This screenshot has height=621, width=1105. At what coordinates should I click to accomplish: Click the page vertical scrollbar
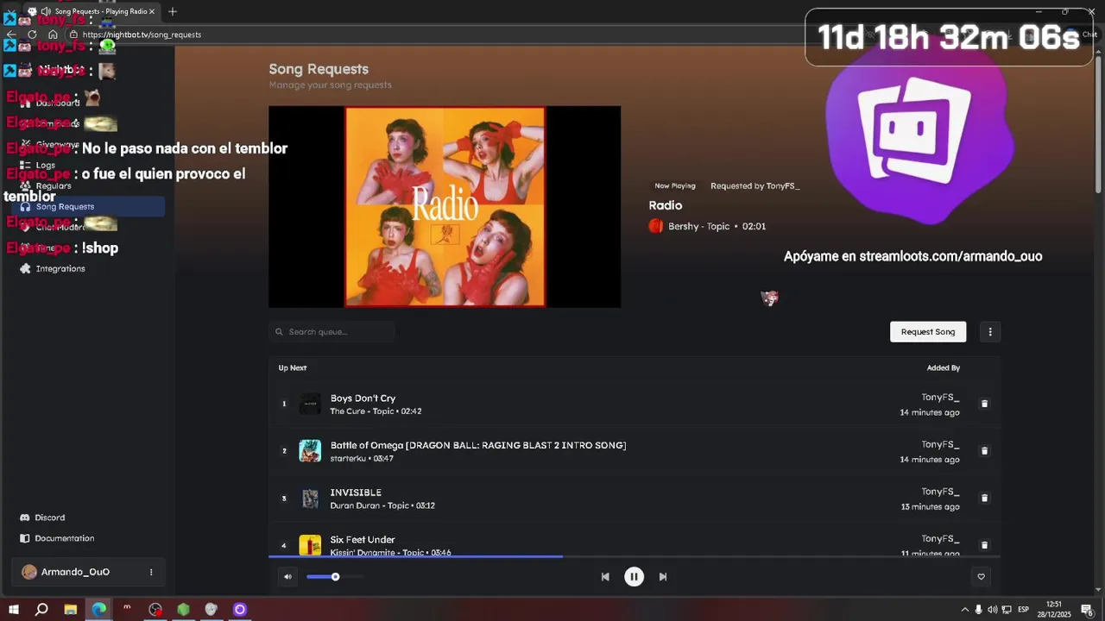1099,125
